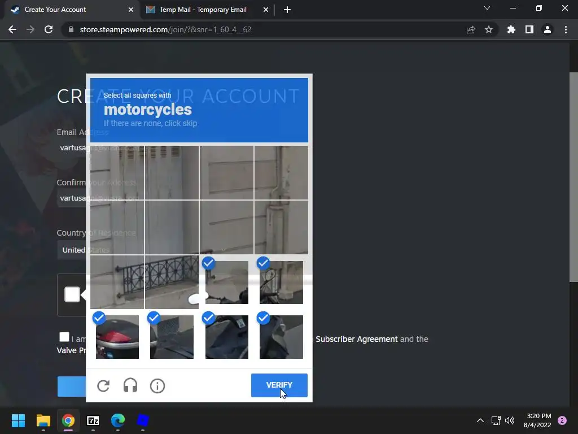
Task: Deselect the checked tile right of red trunk
Action: click(x=172, y=337)
